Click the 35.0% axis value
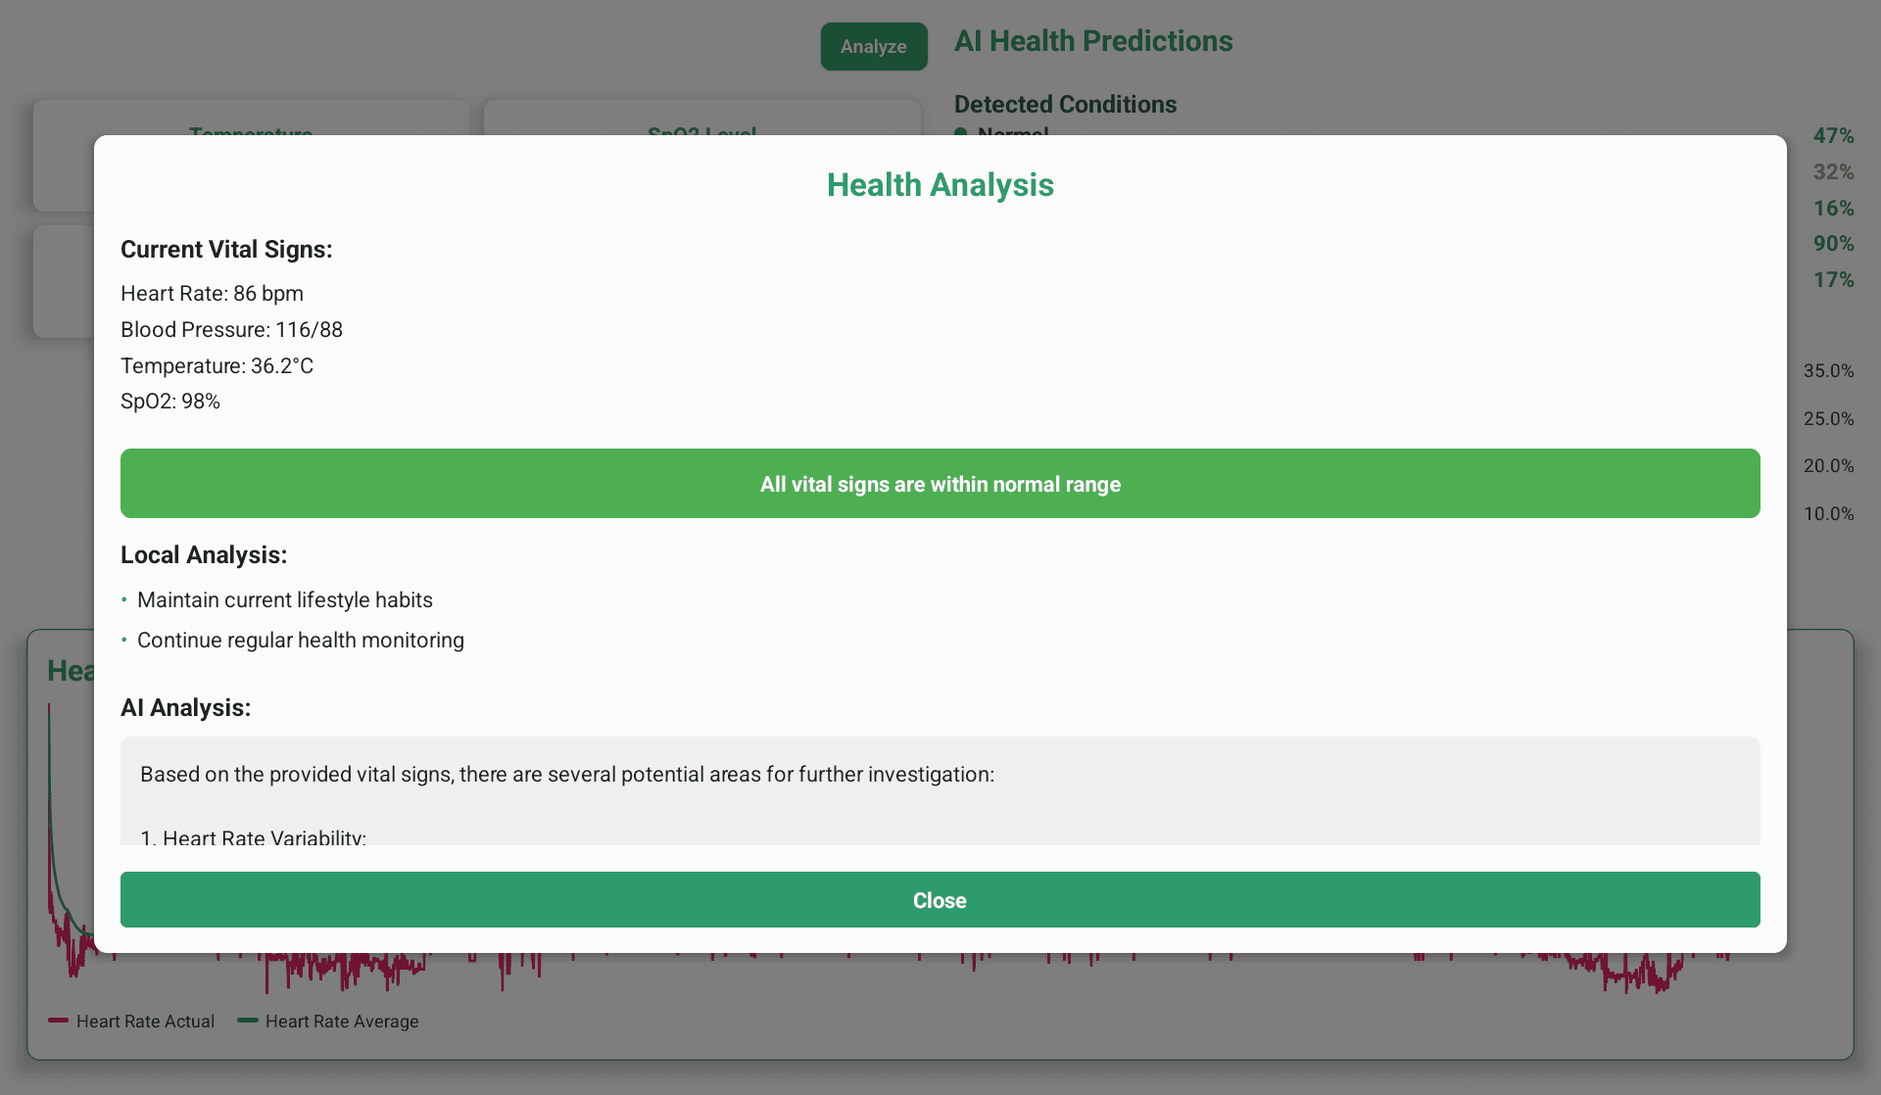The height and width of the screenshot is (1095, 1881). pos(1828,371)
